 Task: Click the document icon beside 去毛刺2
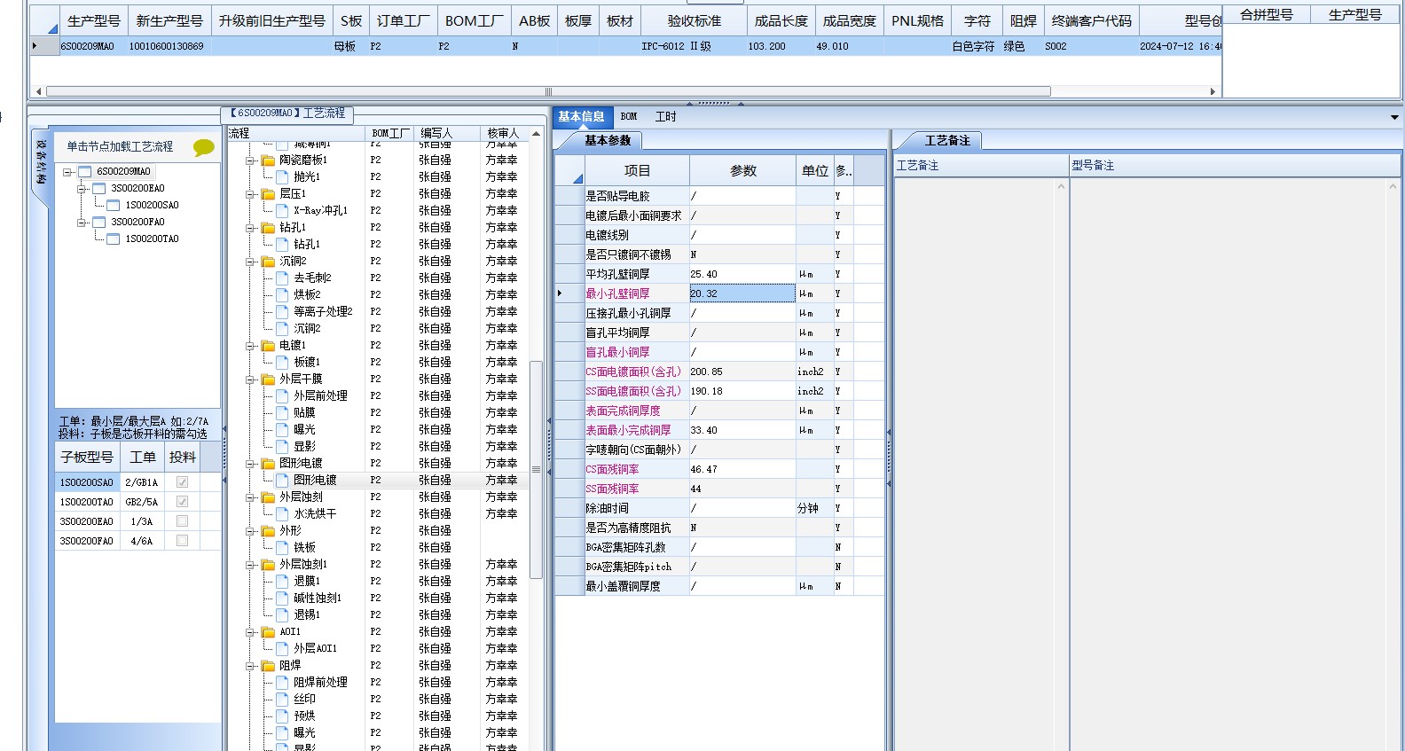282,278
